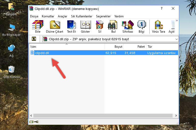This screenshot has height=130, width=196.
Task: Click the clipdd.dll file icon
Action: click(x=32, y=53)
